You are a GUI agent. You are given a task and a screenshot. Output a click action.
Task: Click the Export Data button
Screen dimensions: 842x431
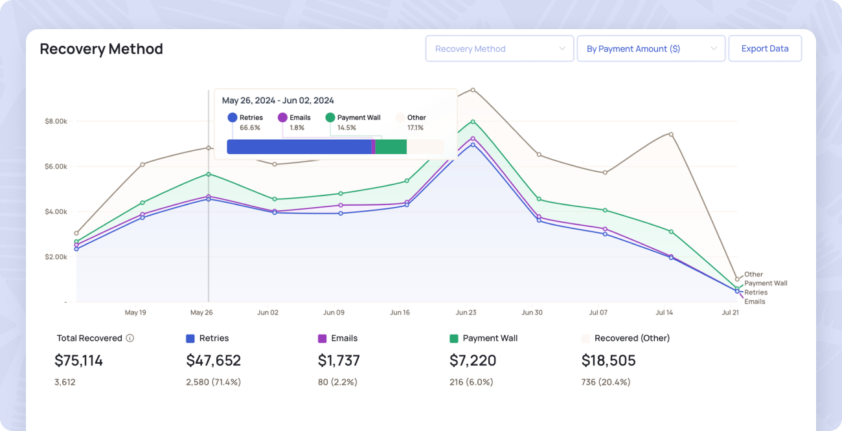point(765,49)
